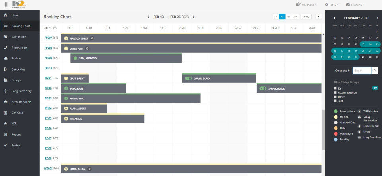Click the Booking Chart grid icon
This screenshot has height=176, width=382.
[x=6, y=26]
